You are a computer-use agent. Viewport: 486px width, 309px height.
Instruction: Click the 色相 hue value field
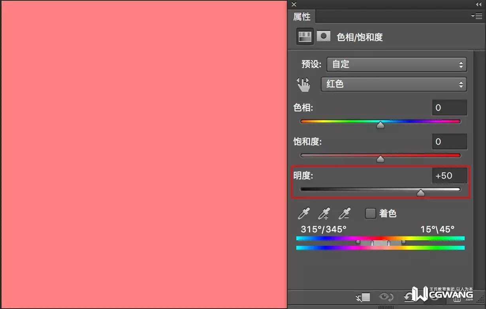point(449,107)
